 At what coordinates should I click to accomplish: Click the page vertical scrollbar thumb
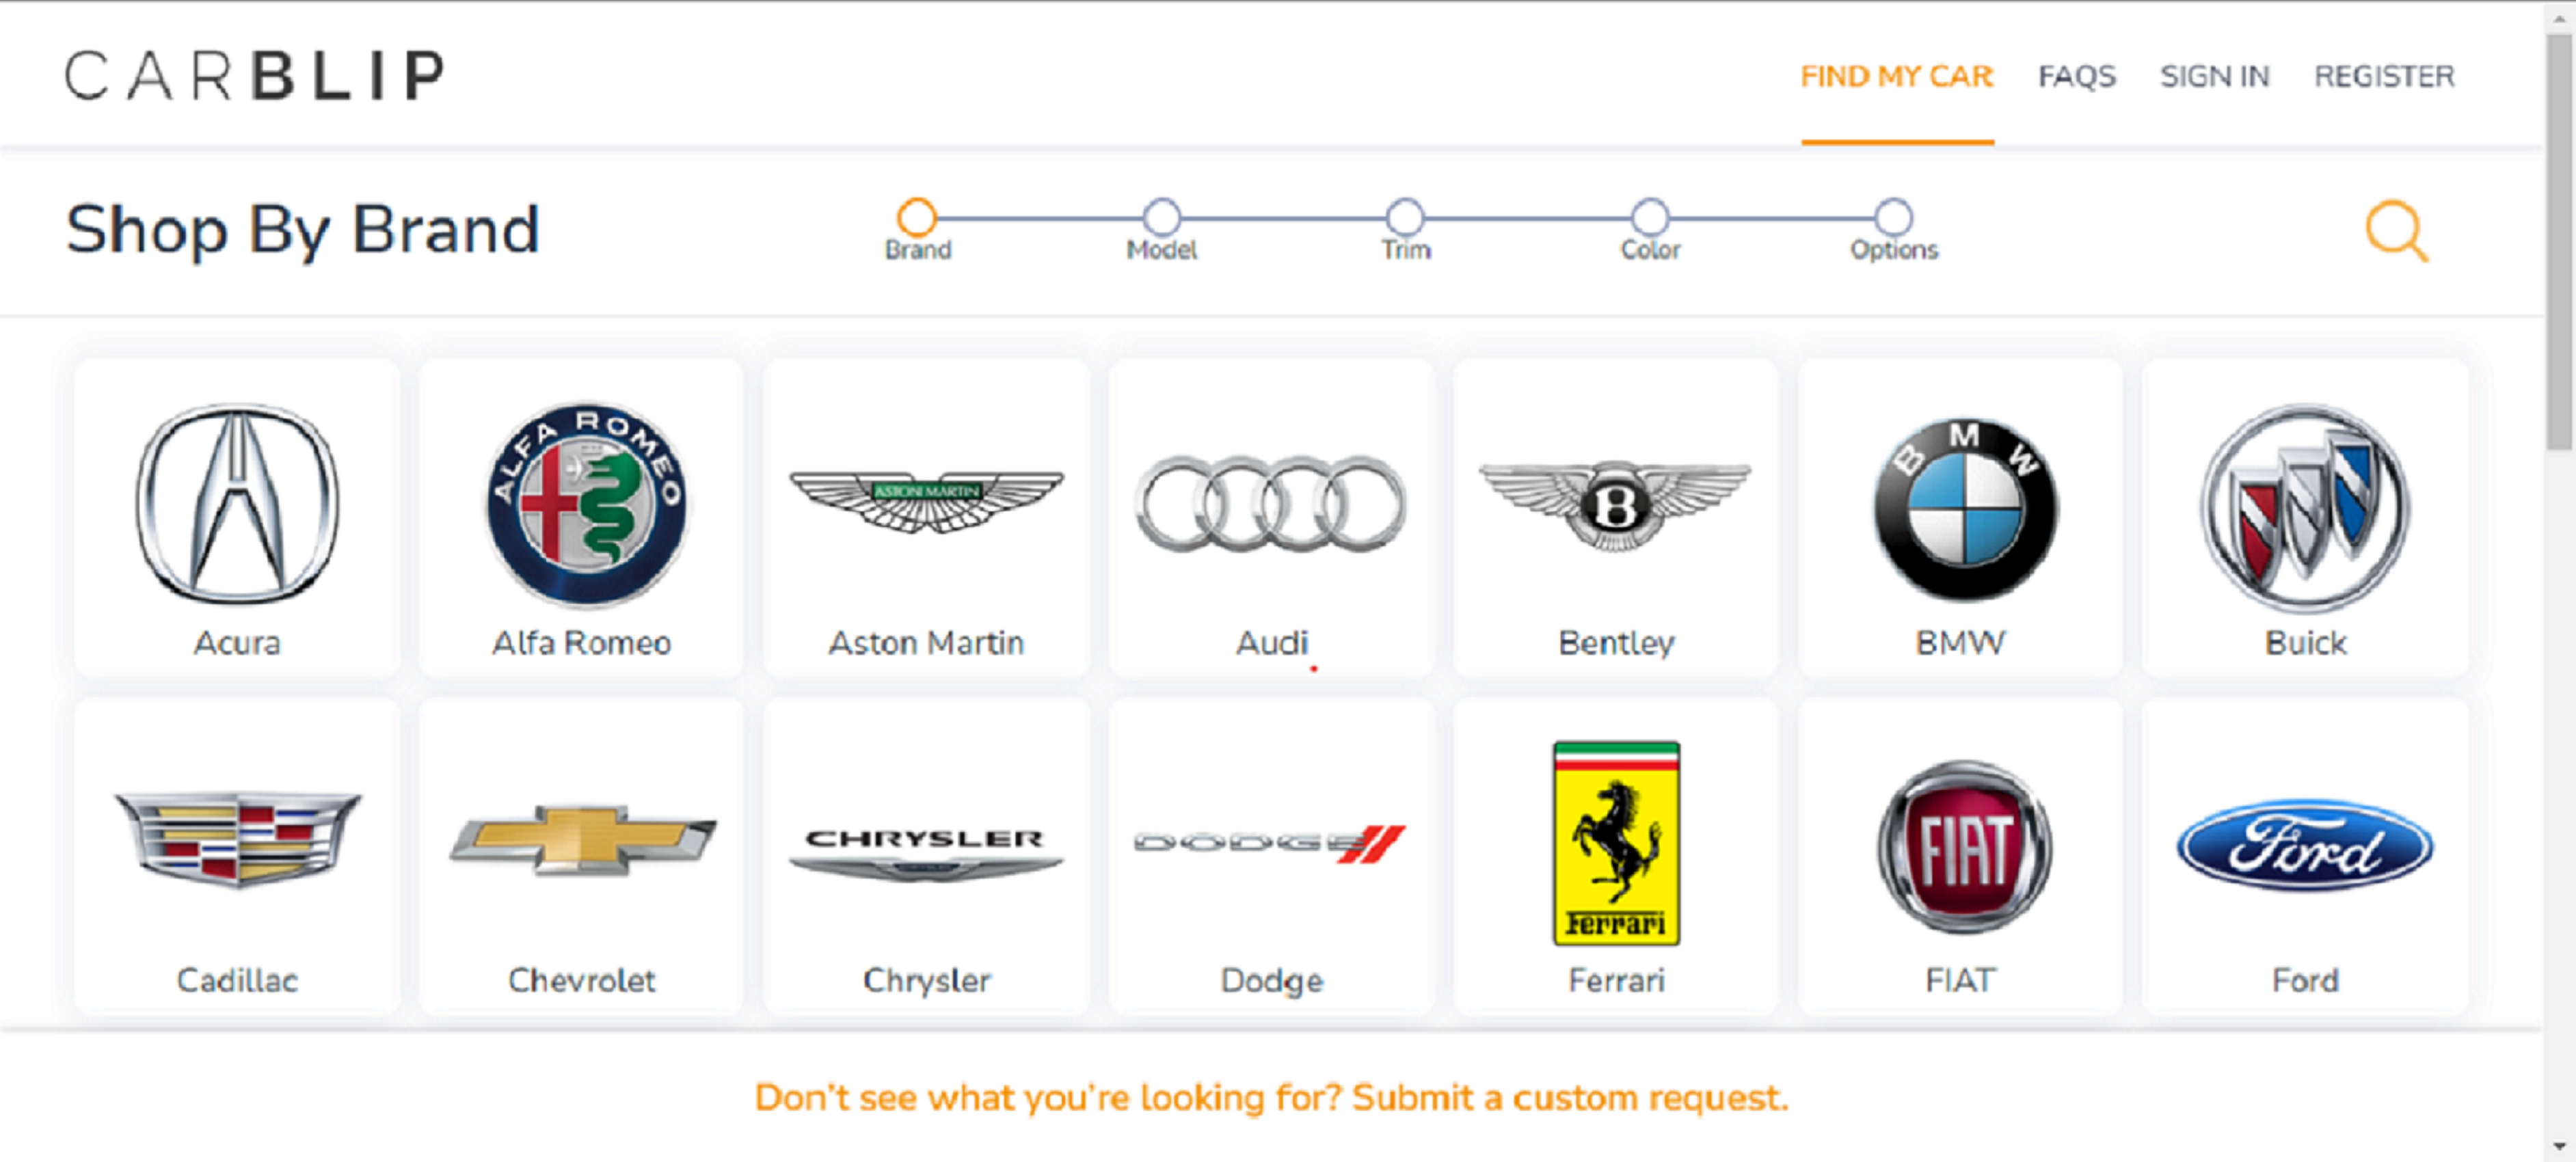click(x=2559, y=240)
